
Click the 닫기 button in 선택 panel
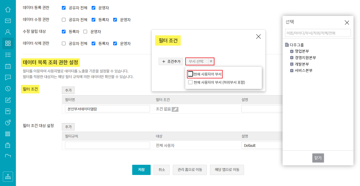point(318,158)
